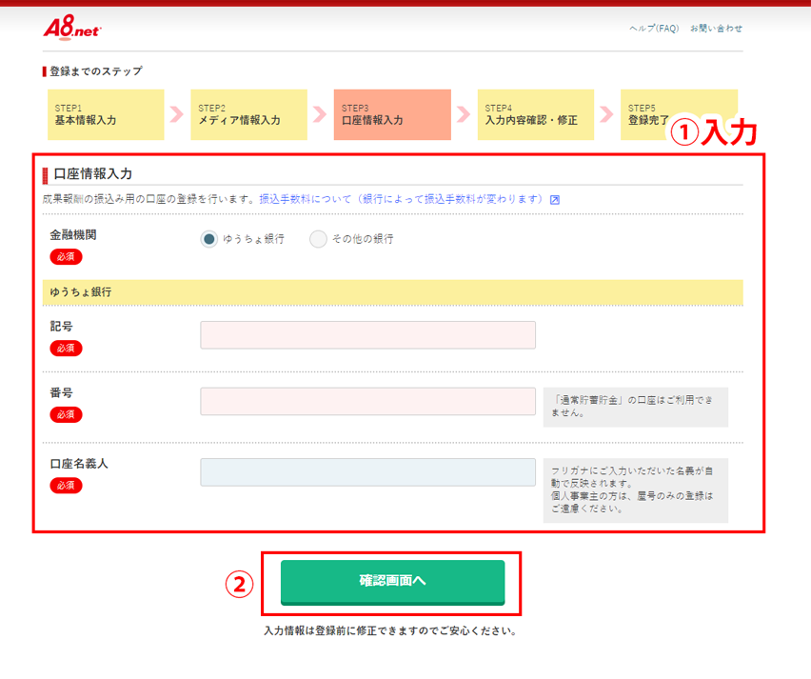Open the お問い合わせ link
Viewport: 811px width, 679px height.
(x=716, y=29)
